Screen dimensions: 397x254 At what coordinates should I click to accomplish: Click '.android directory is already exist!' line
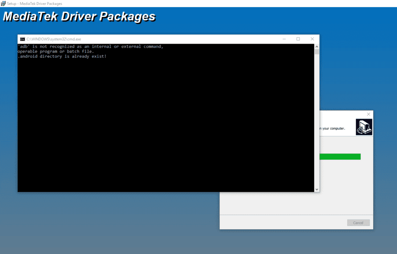point(62,56)
